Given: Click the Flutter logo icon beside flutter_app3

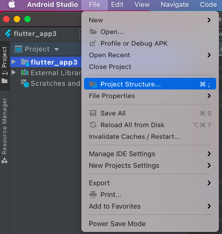Looking at the screenshot, I should coord(8,34).
